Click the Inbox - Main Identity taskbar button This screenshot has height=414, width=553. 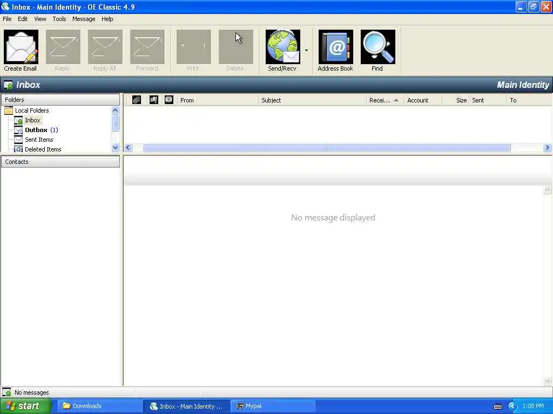187,406
